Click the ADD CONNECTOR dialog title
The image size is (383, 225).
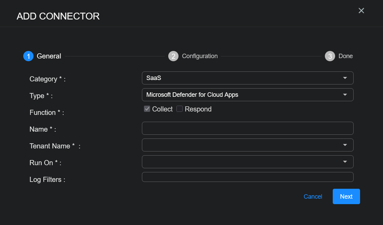(58, 16)
